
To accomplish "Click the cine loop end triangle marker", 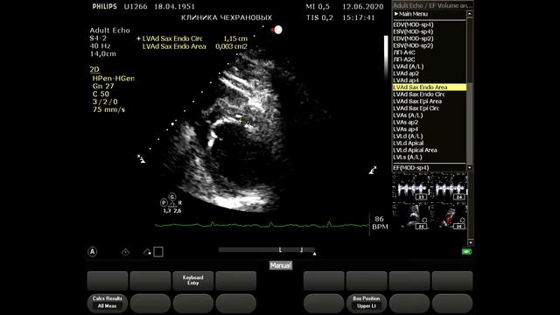I will point(314,254).
